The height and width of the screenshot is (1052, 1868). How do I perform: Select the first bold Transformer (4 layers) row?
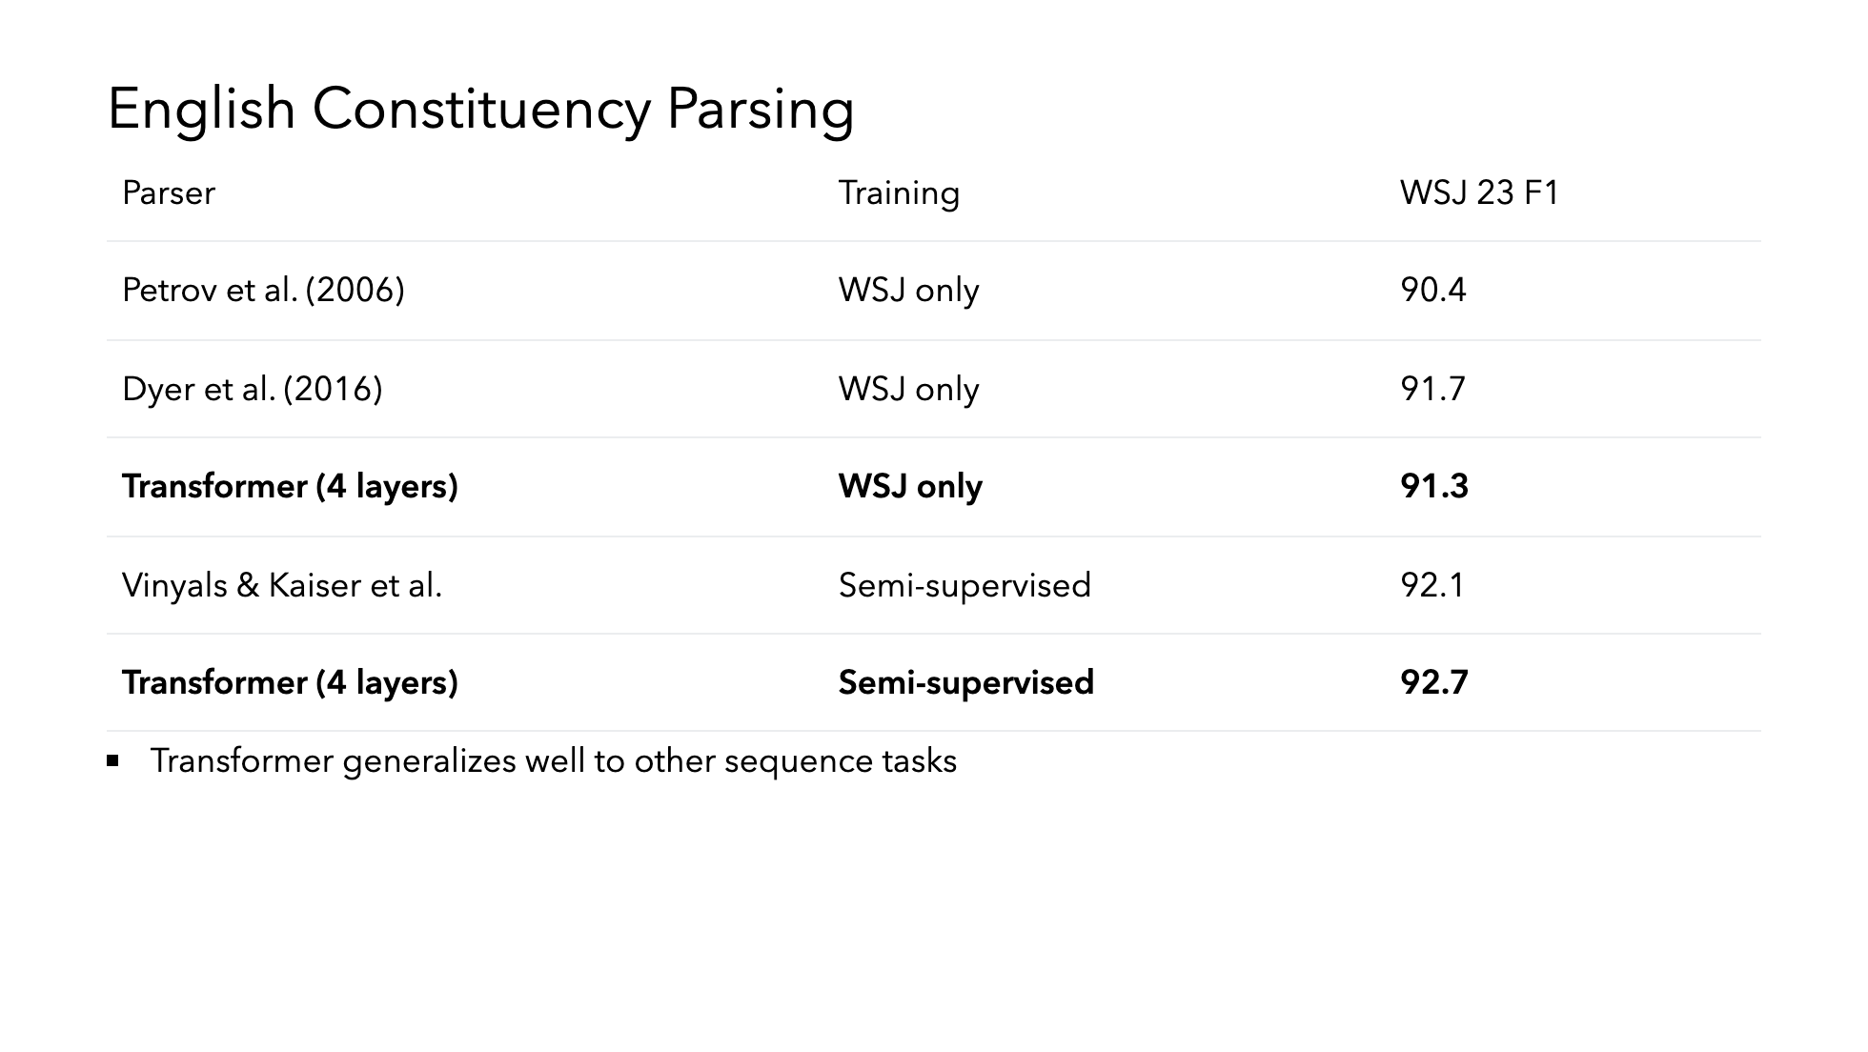click(x=934, y=487)
